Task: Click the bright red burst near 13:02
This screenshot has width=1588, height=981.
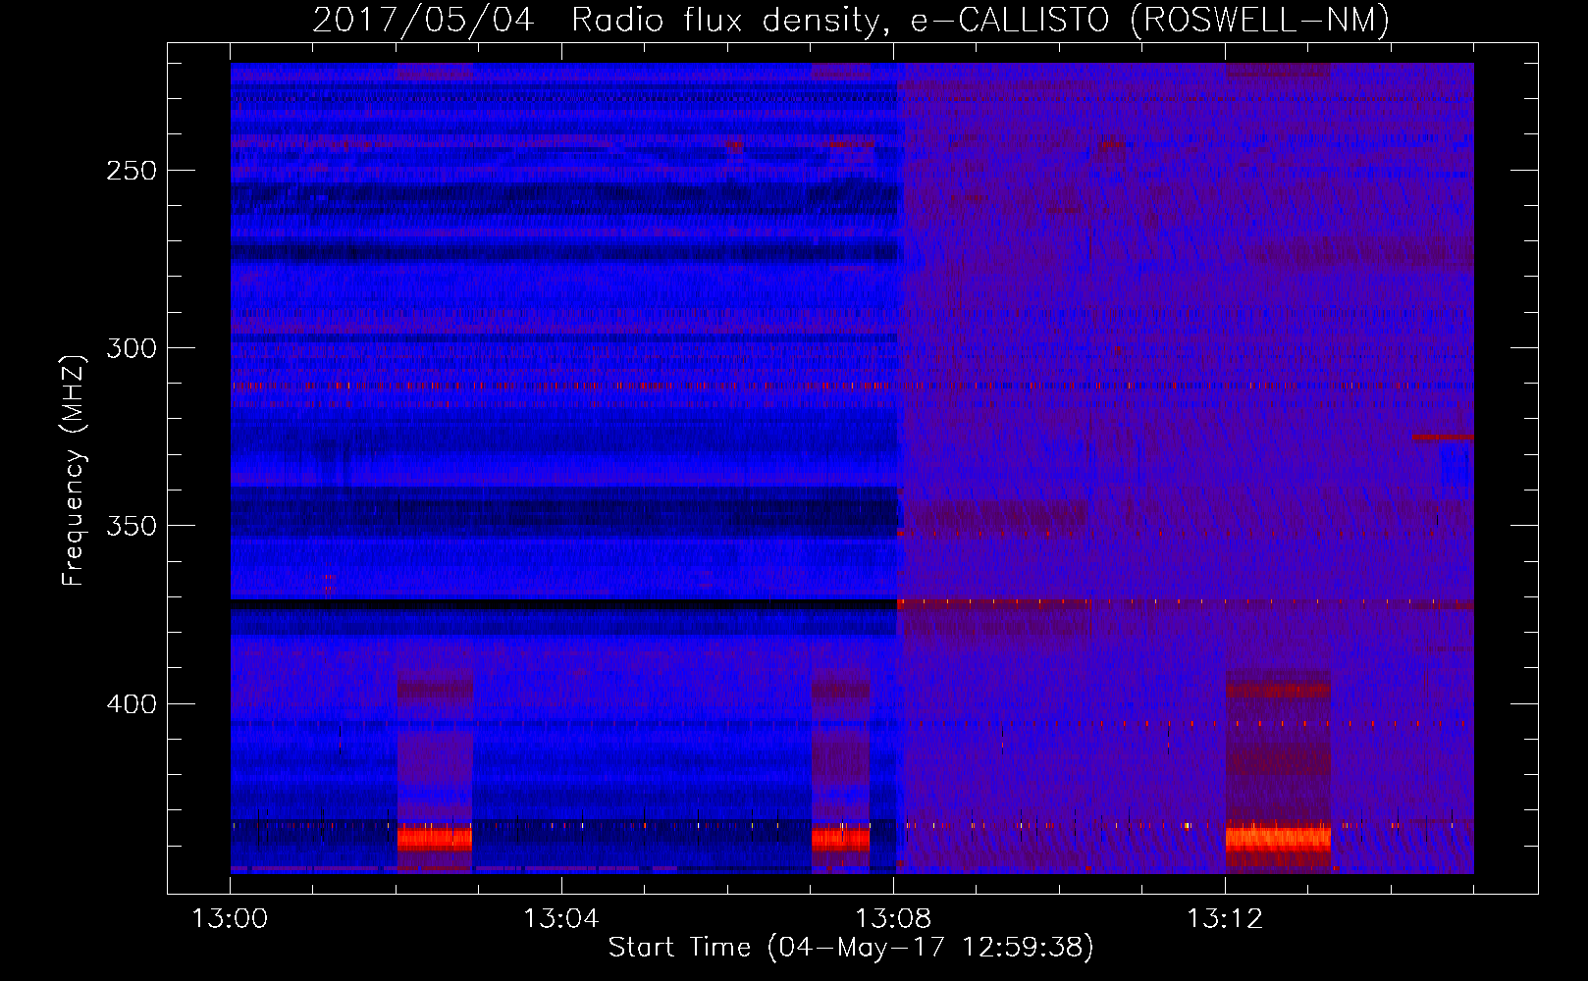Action: 435,839
